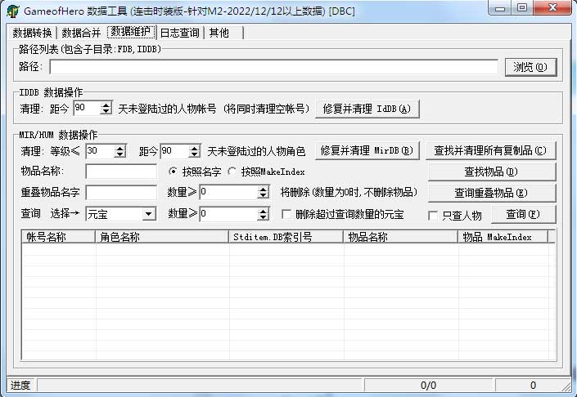Click the GameofHero app icon in title bar
Viewport: 577px width, 397px height.
[x=13, y=10]
